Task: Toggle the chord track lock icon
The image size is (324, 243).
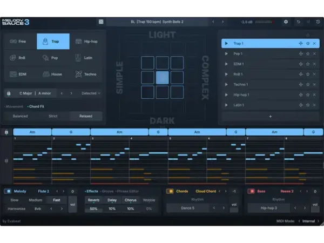Action: pyautogui.click(x=6, y=132)
